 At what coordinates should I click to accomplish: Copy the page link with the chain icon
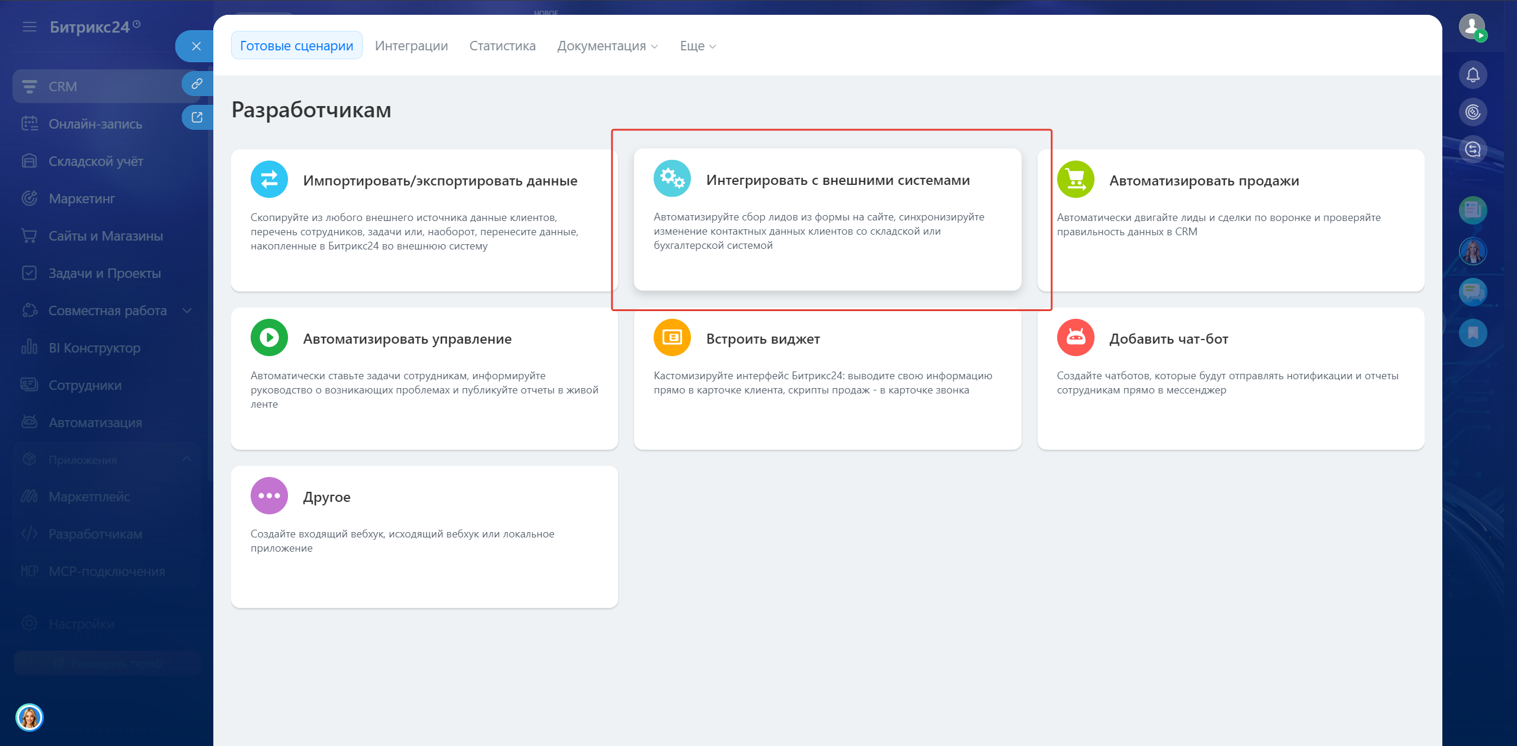tap(197, 84)
